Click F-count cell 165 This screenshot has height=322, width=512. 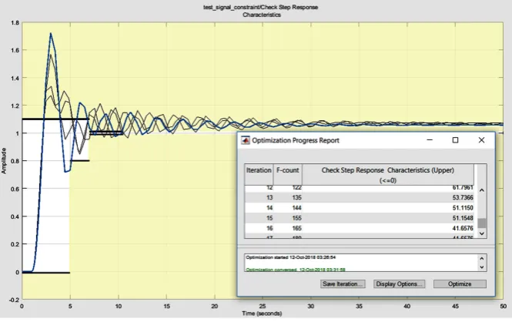point(297,228)
